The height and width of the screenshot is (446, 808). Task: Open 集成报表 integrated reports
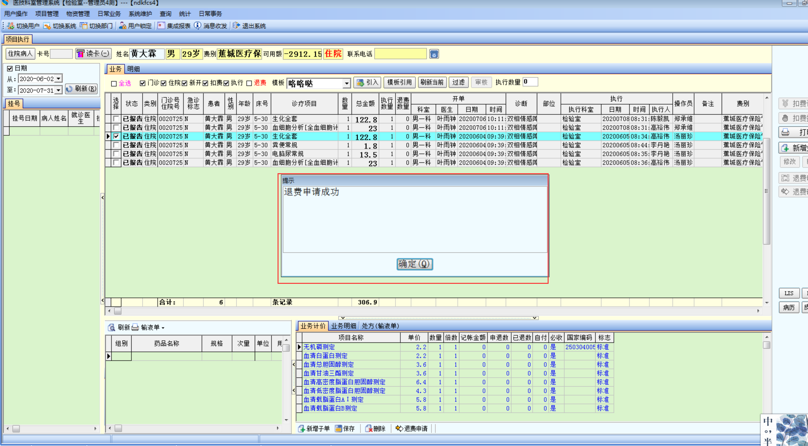pyautogui.click(x=161, y=26)
